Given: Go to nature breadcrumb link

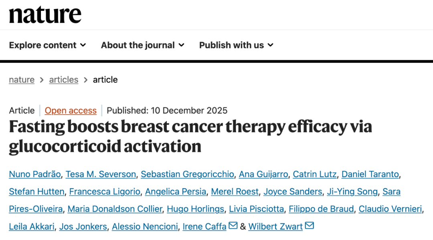Looking at the screenshot, I should pyautogui.click(x=22, y=80).
